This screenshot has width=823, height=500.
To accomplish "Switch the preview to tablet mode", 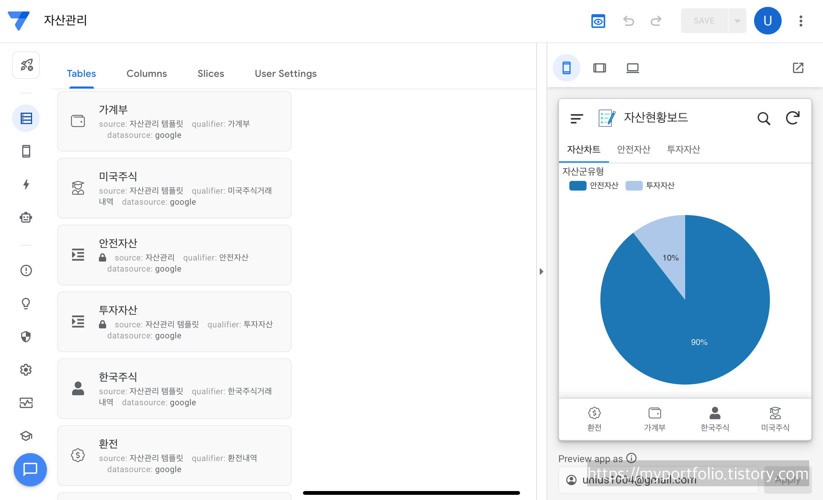I will pos(599,68).
